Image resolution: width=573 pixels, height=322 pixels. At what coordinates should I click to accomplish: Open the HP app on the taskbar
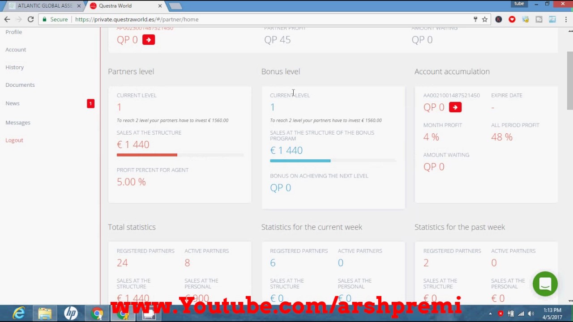pyautogui.click(x=71, y=313)
